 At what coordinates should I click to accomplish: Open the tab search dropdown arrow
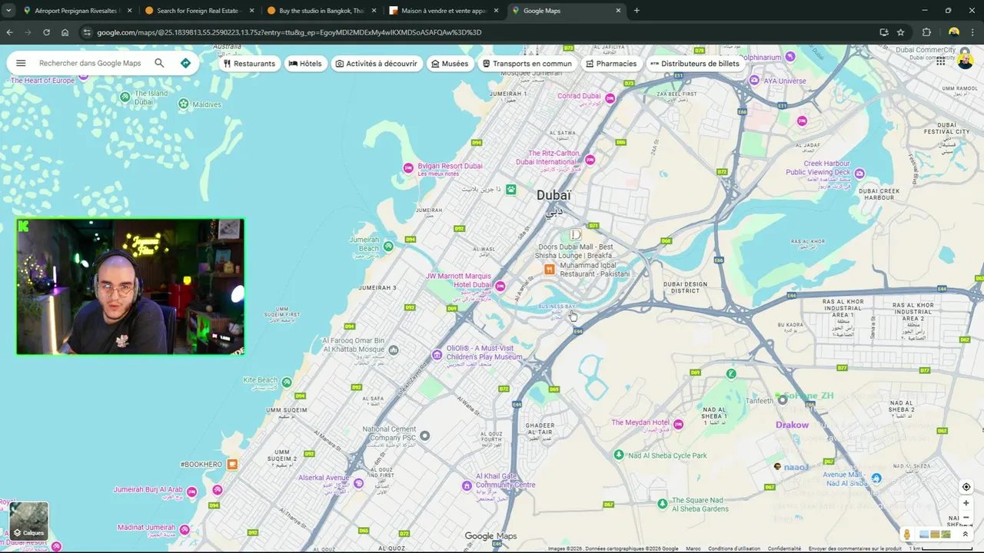coord(8,11)
